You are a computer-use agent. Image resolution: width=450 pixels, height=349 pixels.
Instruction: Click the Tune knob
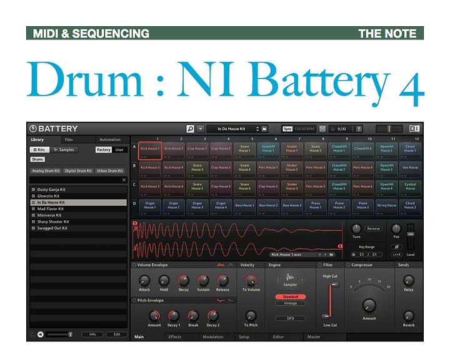[356, 229]
